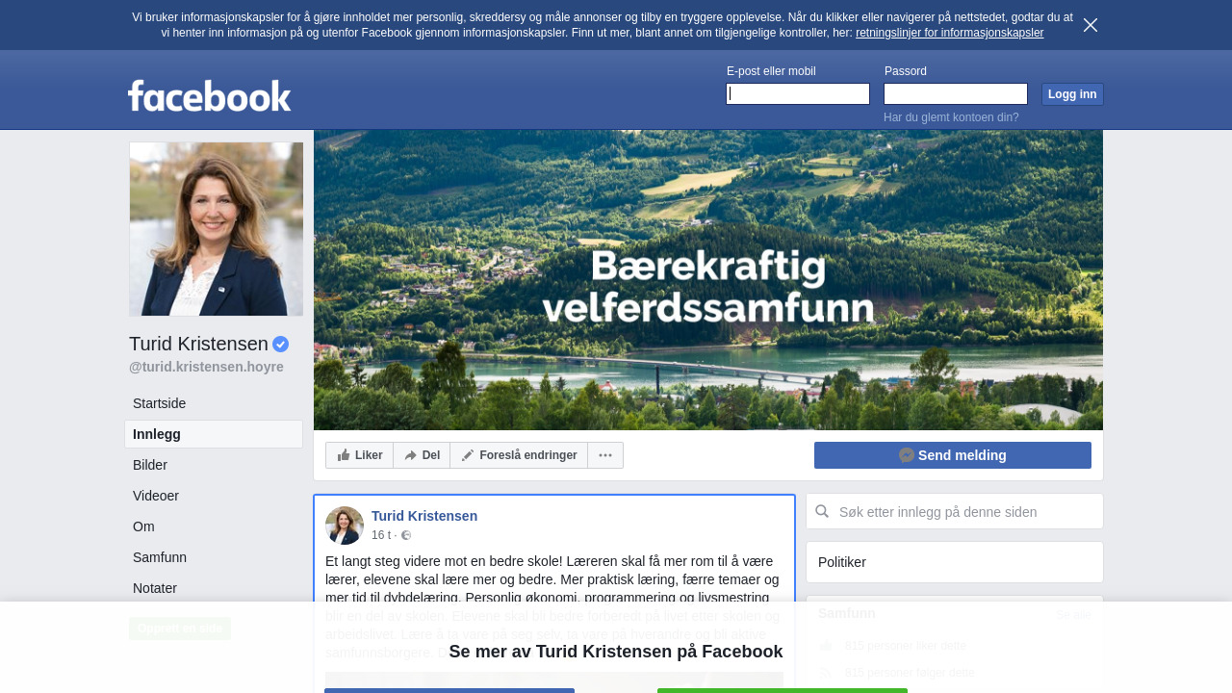Share the page with the Del button
Screen dimensions: 1232x693
click(x=422, y=455)
